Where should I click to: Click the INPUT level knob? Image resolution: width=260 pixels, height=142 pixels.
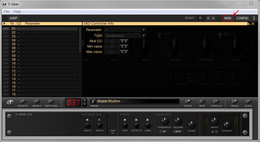click(x=214, y=121)
